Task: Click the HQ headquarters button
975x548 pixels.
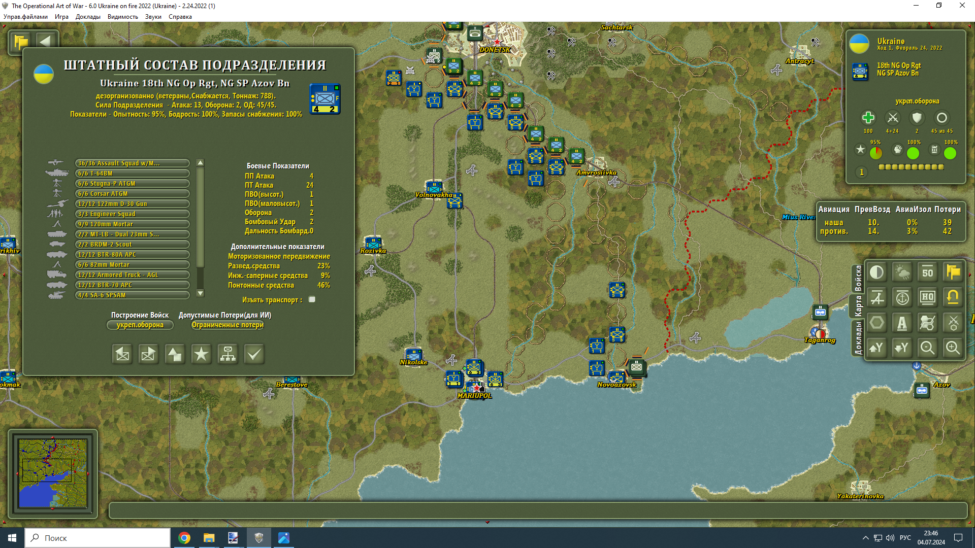Action: point(928,298)
